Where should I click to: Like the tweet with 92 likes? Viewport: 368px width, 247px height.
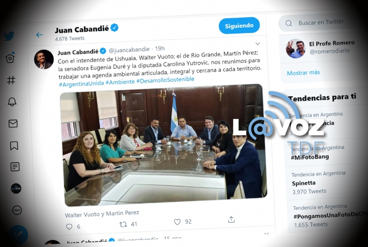177,222
